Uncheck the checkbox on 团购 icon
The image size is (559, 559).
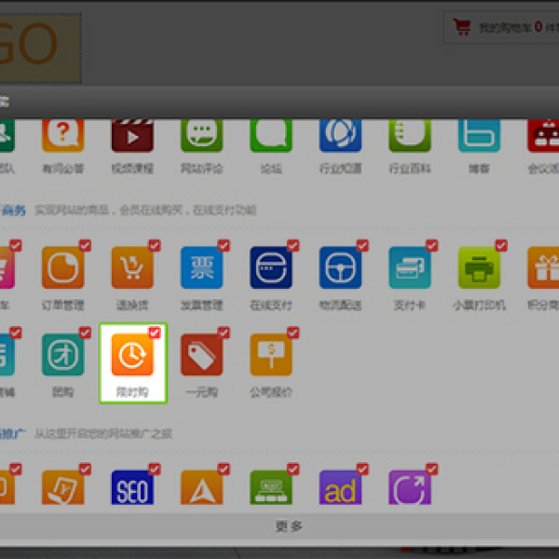tap(86, 333)
